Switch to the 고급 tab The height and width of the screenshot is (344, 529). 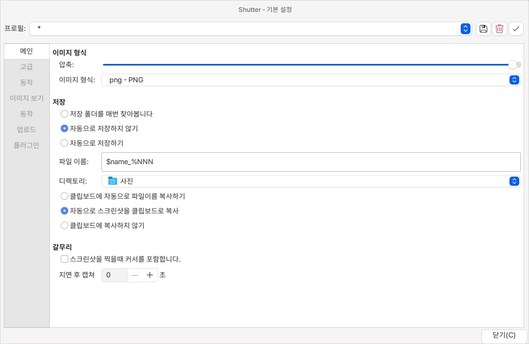pos(27,67)
